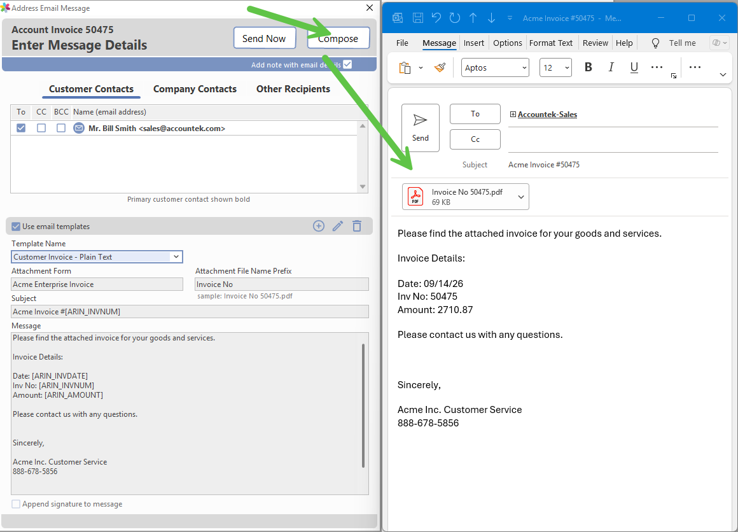
Task: Open the File menu in Outlook
Action: point(402,43)
